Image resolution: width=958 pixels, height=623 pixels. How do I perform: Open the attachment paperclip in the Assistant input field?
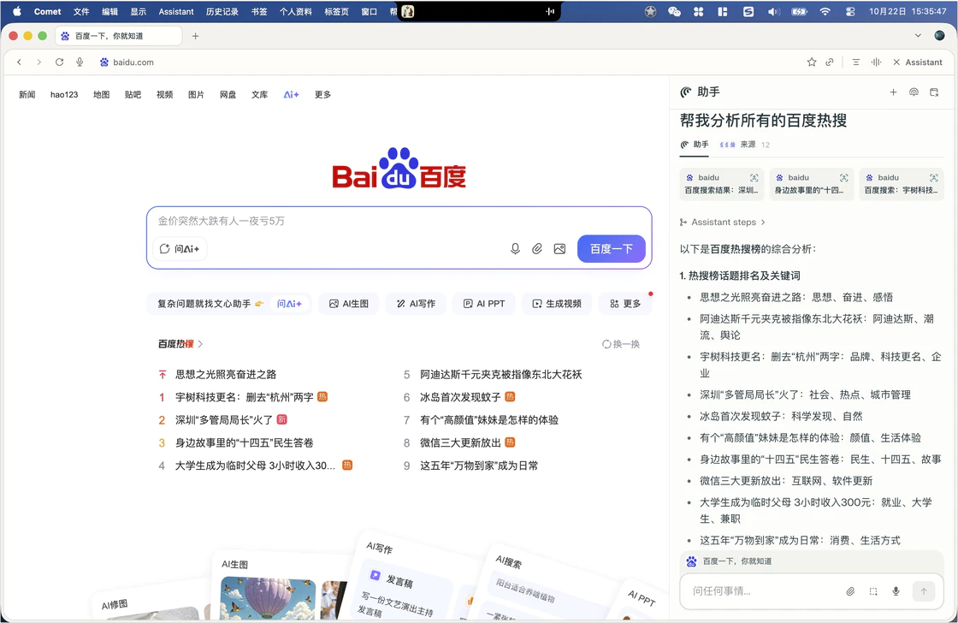[850, 590]
